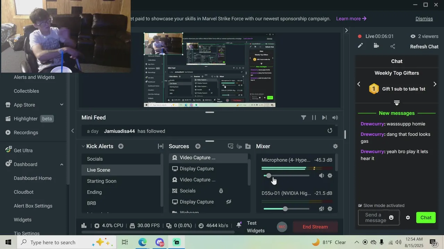Click the Microphone volume slider

(286, 176)
